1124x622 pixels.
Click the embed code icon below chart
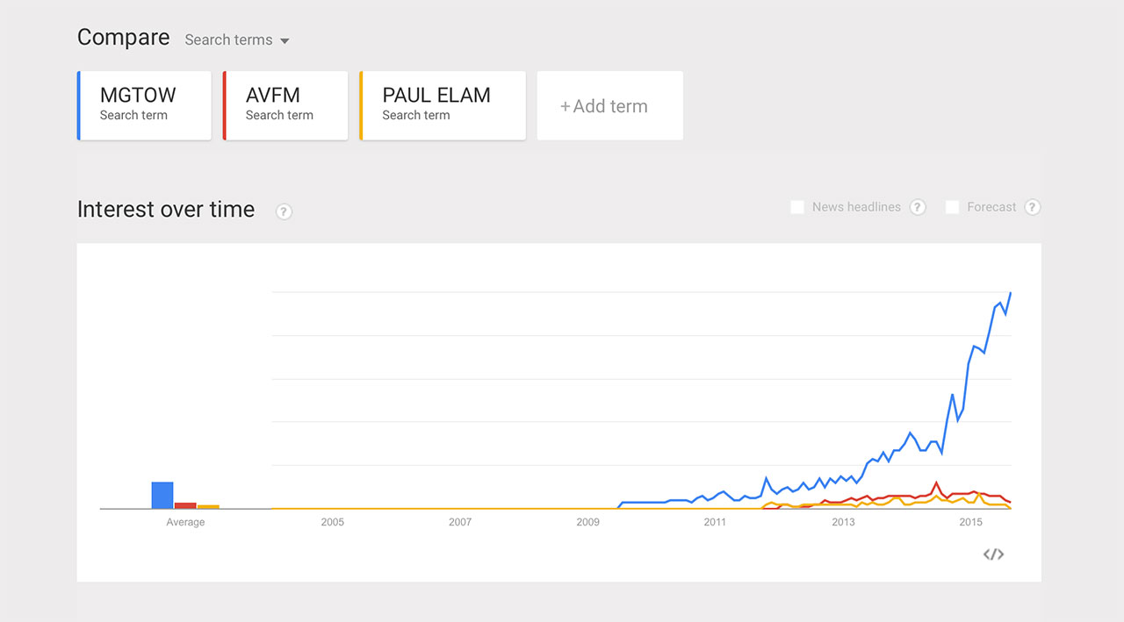[x=993, y=554]
